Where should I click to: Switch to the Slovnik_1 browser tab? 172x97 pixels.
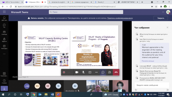pyautogui.click(x=105, y=2)
